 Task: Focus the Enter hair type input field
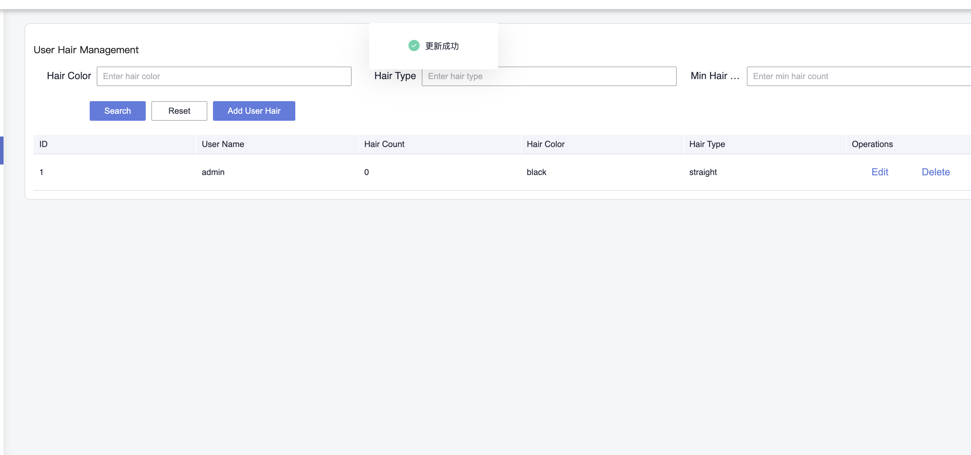pos(549,76)
